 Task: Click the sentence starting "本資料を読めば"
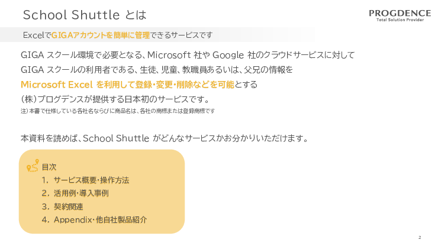tap(164, 138)
